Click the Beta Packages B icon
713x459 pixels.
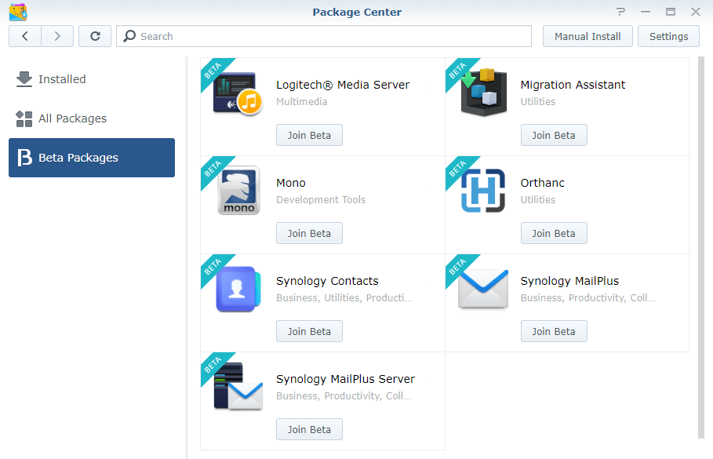tap(24, 158)
